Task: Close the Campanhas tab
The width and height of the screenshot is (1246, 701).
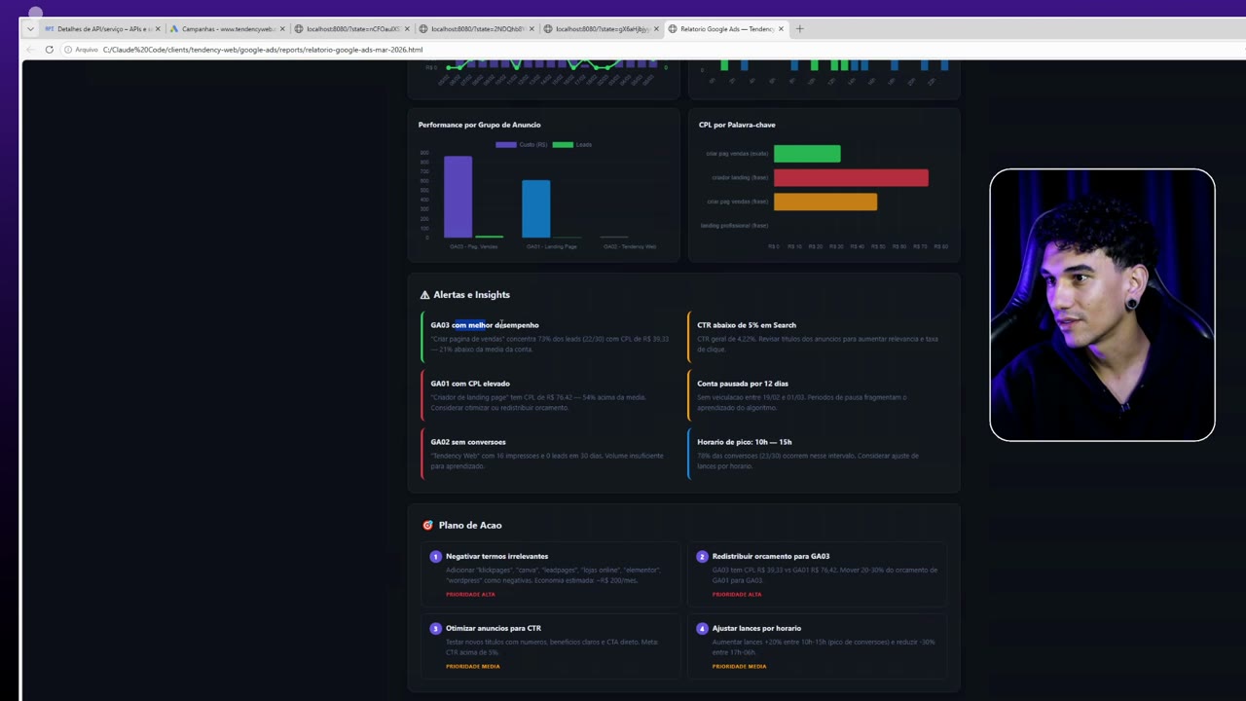Action: [x=282, y=29]
